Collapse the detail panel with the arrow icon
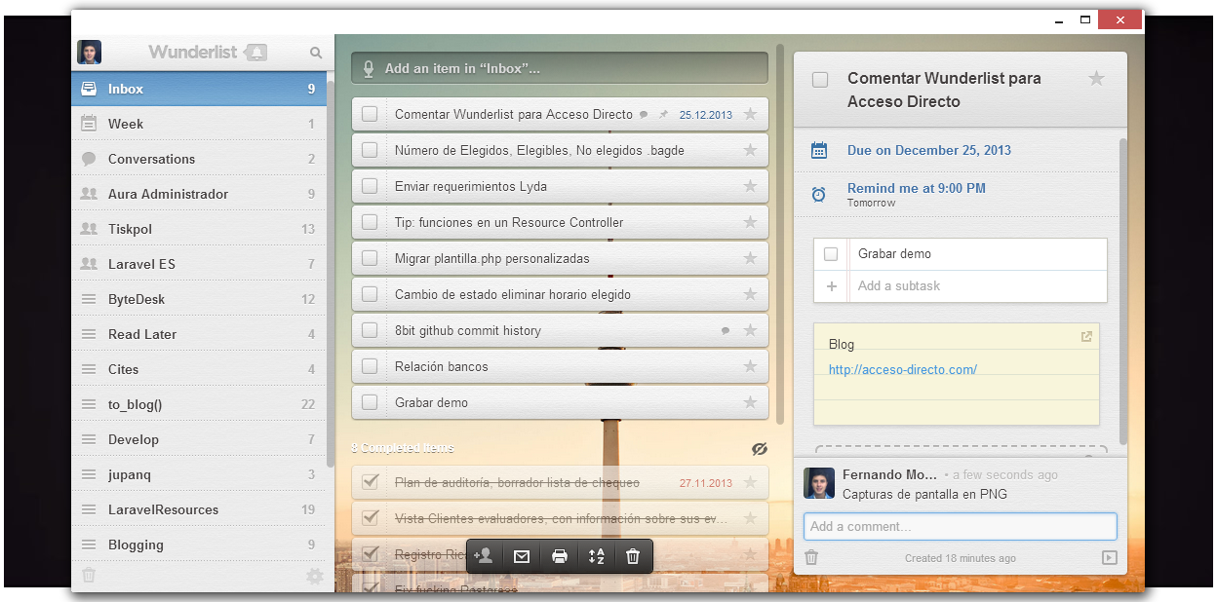This screenshot has width=1217, height=602. click(x=1109, y=558)
